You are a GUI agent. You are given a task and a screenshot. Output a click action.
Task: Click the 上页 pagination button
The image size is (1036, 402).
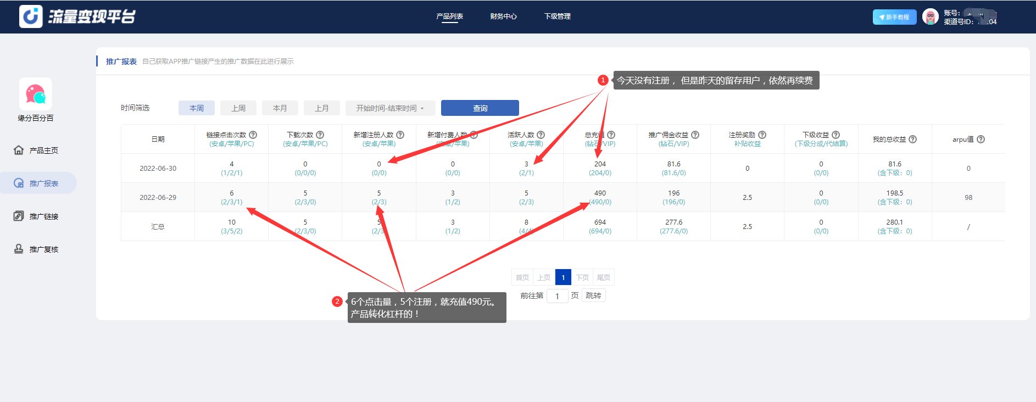pyautogui.click(x=544, y=277)
